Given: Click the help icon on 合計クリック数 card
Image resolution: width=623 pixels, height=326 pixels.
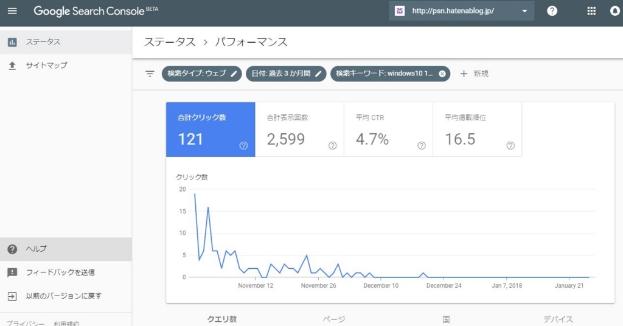Looking at the screenshot, I should [243, 146].
